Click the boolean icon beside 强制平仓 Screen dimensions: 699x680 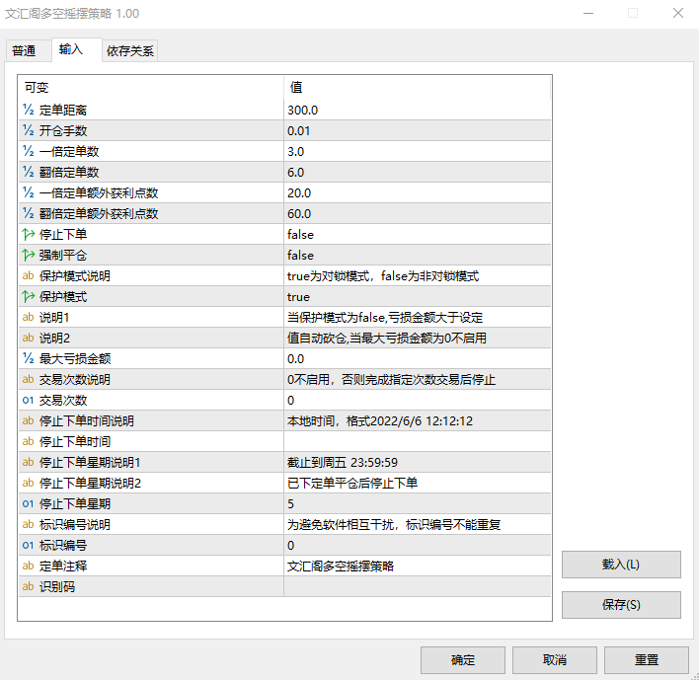[29, 255]
